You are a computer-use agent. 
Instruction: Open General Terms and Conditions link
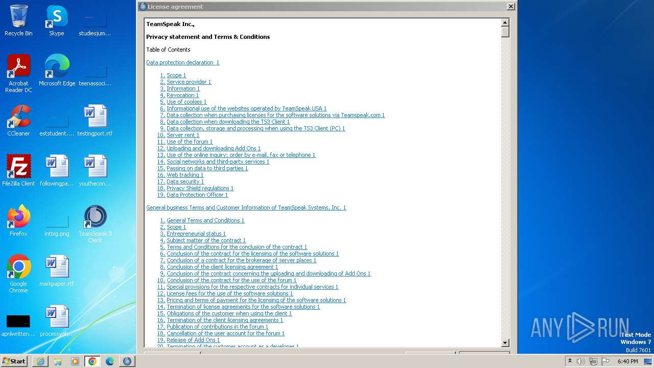205,220
